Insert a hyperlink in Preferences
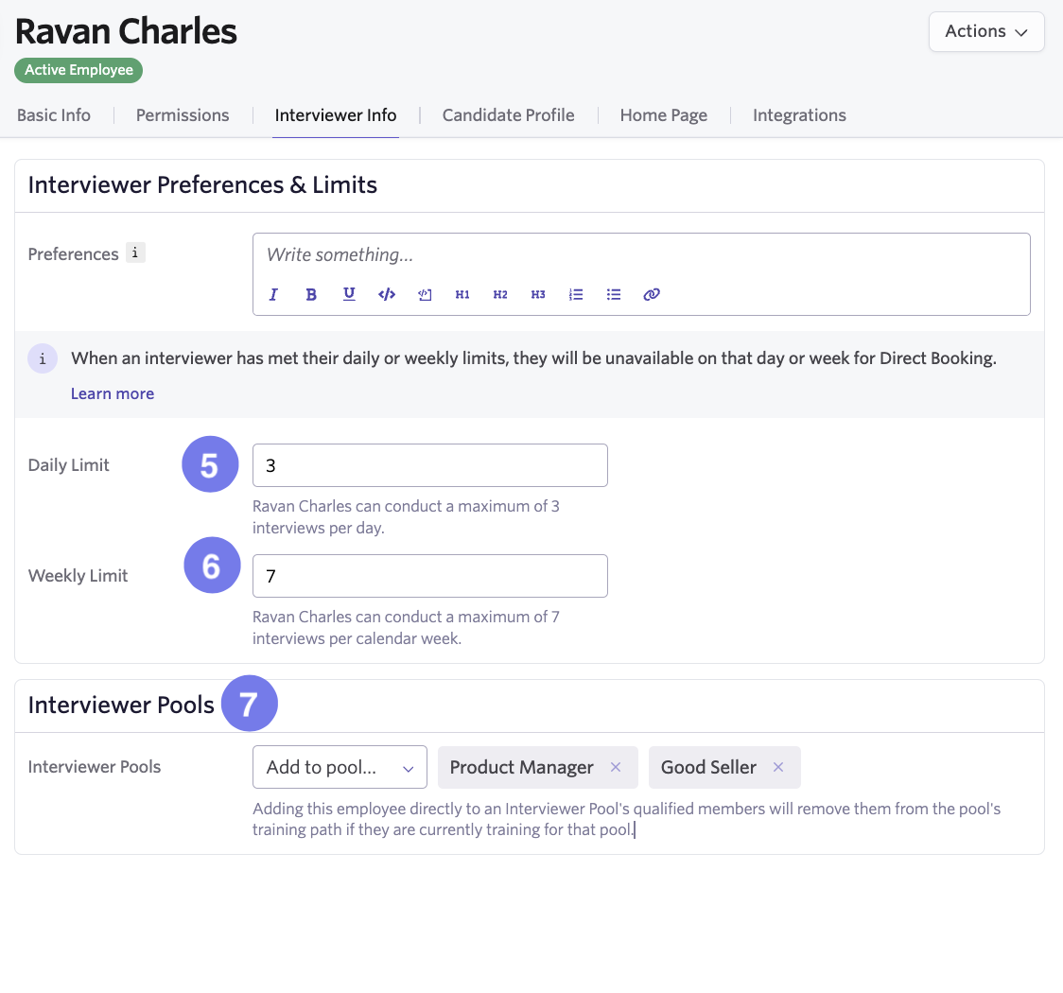Image resolution: width=1063 pixels, height=993 pixels. click(x=652, y=294)
